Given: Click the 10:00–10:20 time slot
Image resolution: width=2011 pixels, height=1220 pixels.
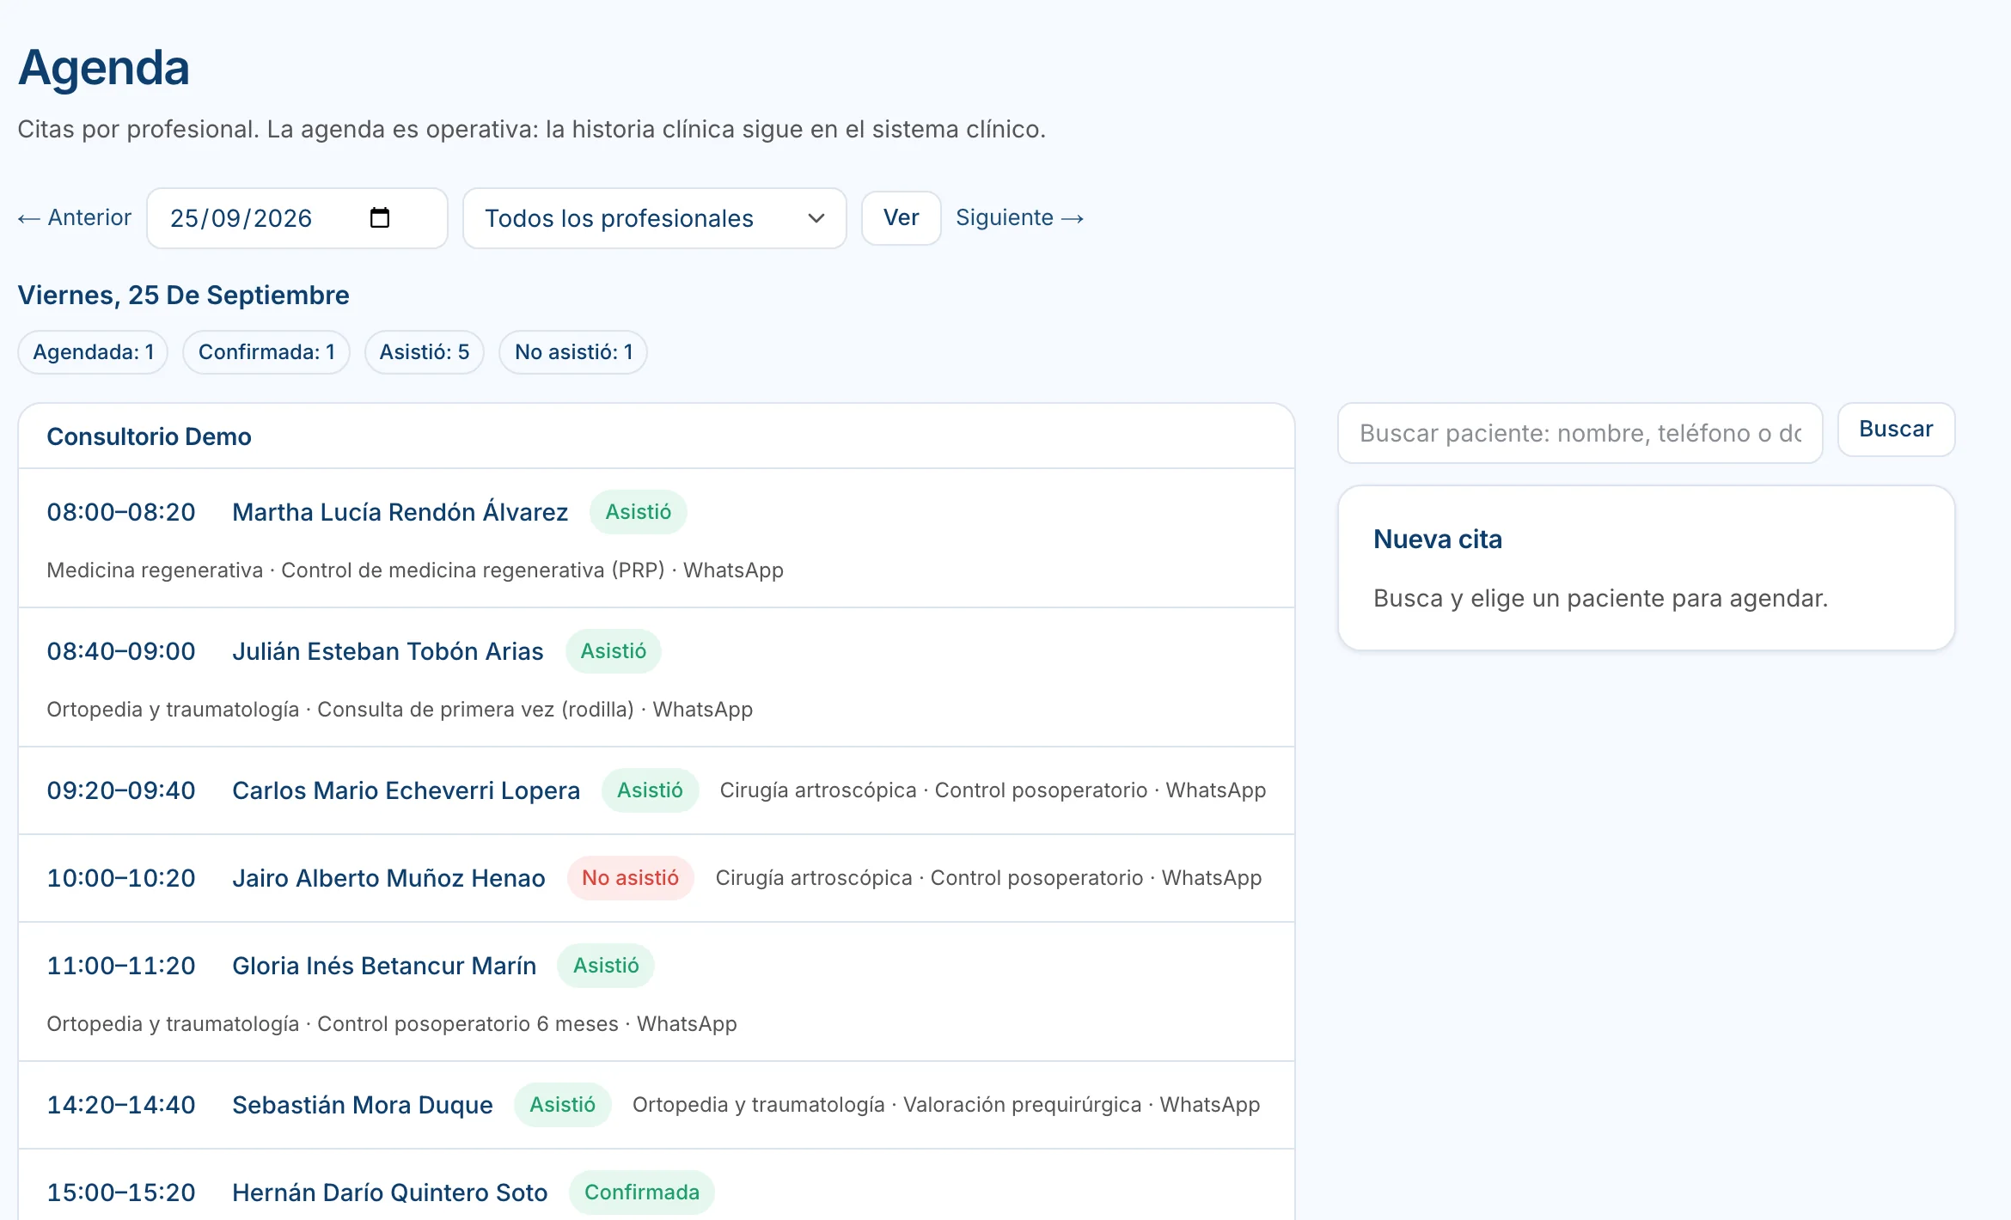Looking at the screenshot, I should (x=121, y=878).
